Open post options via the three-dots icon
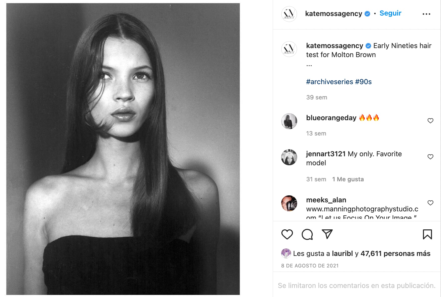 pos(426,14)
